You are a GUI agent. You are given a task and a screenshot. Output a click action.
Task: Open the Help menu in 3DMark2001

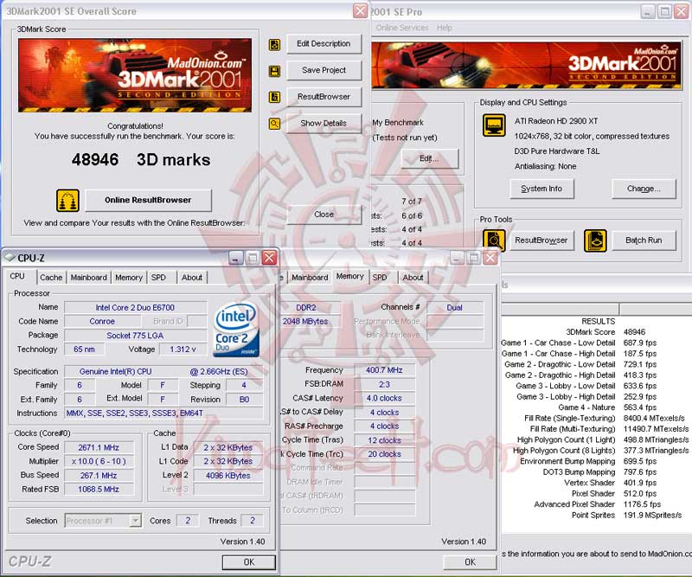445,28
